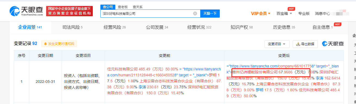
Task: Open 李涛 link in 变更前 column
Action: (x=142, y=87)
